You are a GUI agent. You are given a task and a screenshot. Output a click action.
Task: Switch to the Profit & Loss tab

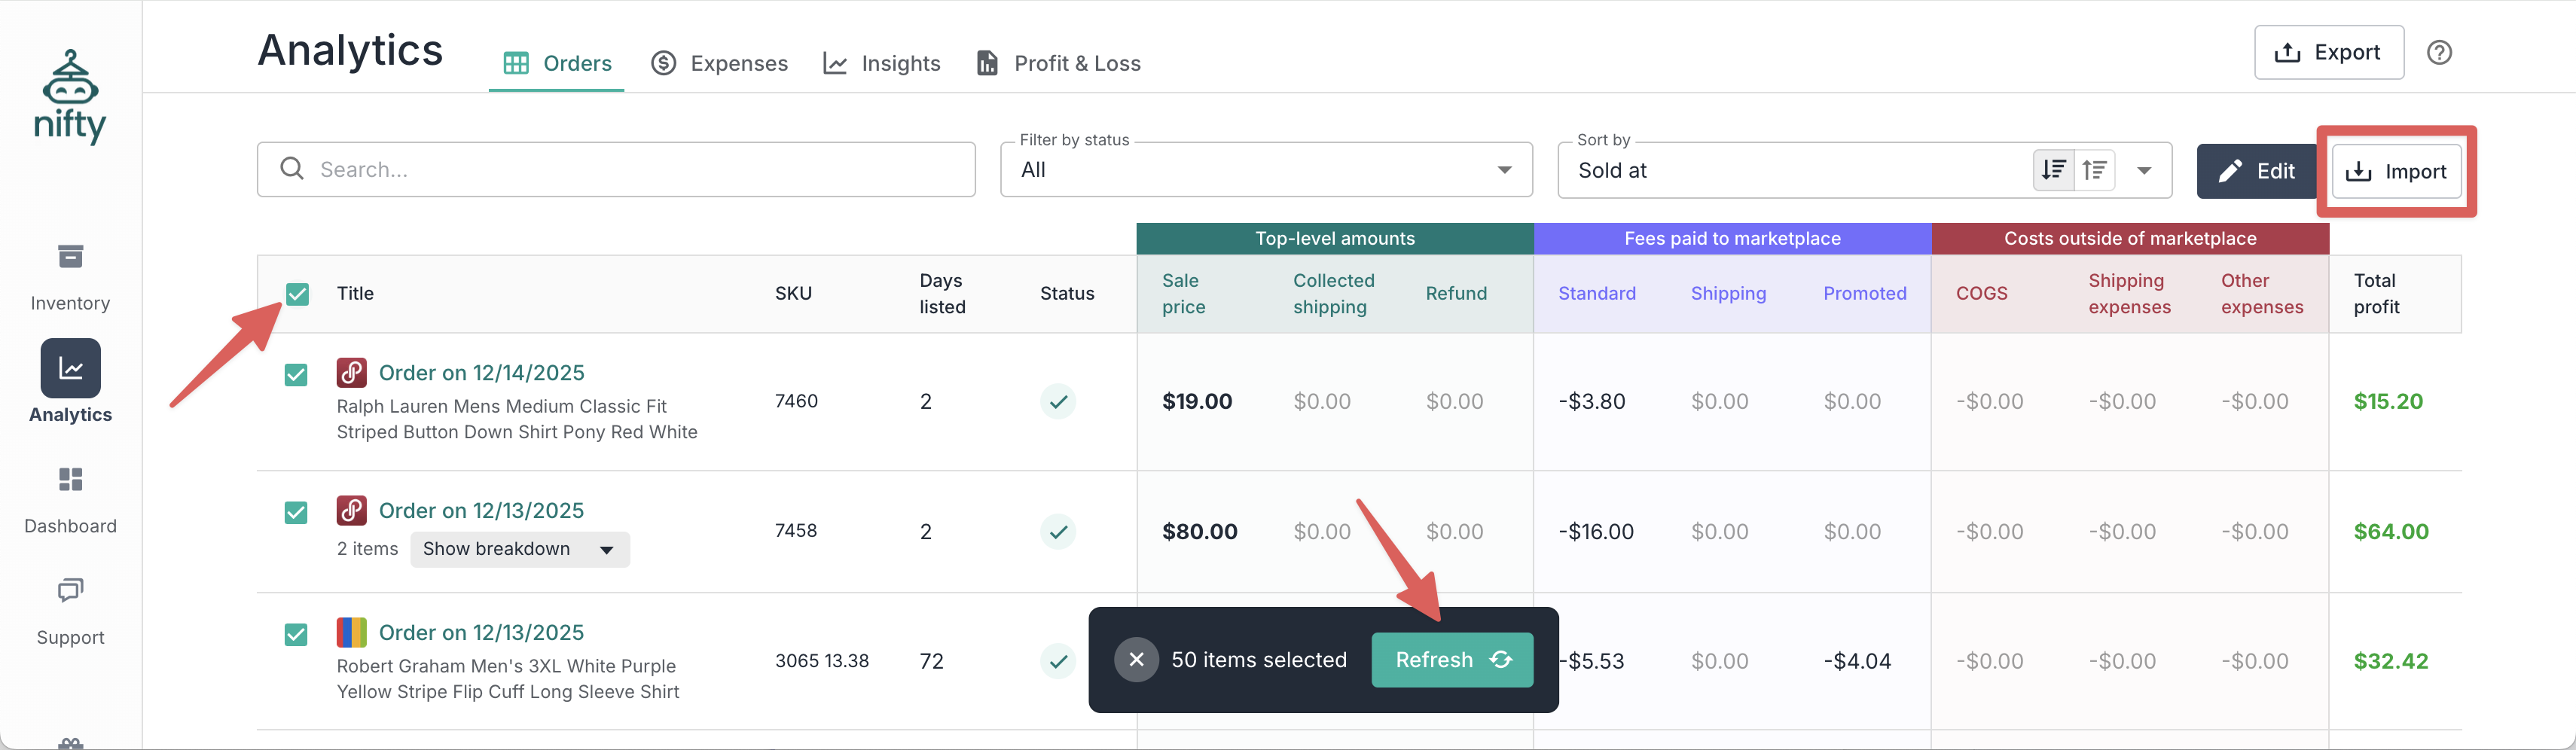(1058, 63)
